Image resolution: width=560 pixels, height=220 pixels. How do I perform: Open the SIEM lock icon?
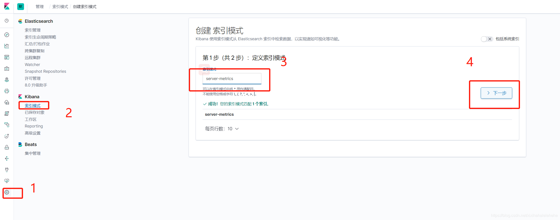tap(7, 147)
